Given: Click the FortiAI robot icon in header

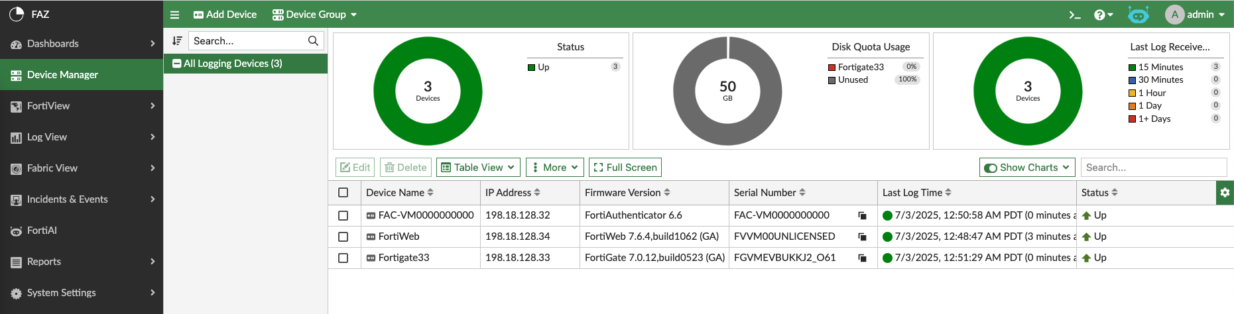Looking at the screenshot, I should [x=1138, y=15].
